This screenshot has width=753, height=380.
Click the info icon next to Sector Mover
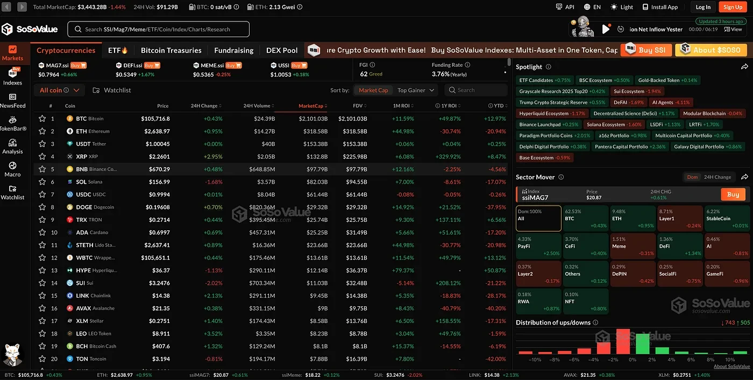click(x=561, y=177)
